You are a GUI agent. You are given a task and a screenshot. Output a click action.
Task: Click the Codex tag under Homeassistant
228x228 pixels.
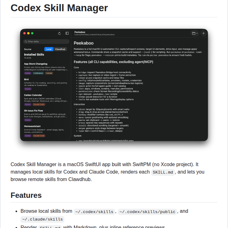coord(28,136)
